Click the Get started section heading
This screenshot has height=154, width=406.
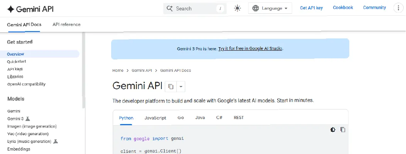[x=20, y=42]
